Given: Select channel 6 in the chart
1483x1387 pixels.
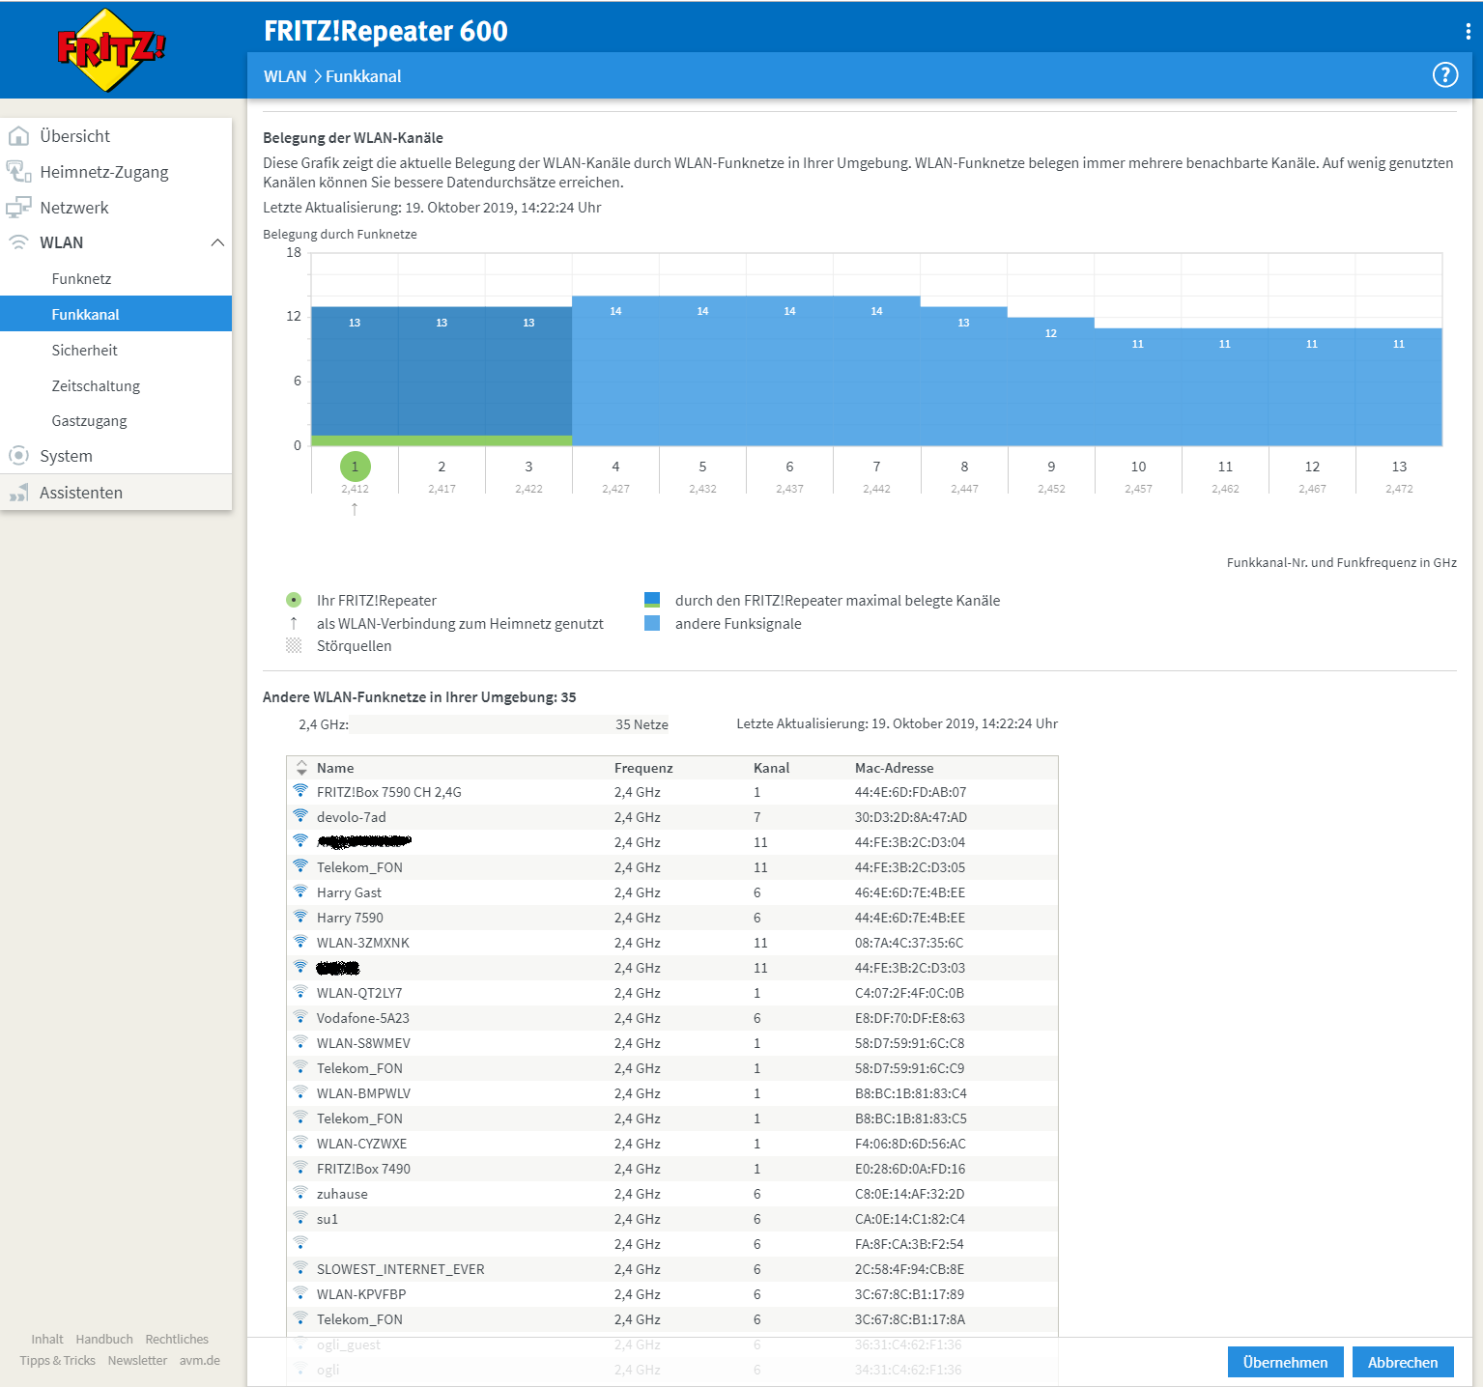Looking at the screenshot, I should click(789, 467).
